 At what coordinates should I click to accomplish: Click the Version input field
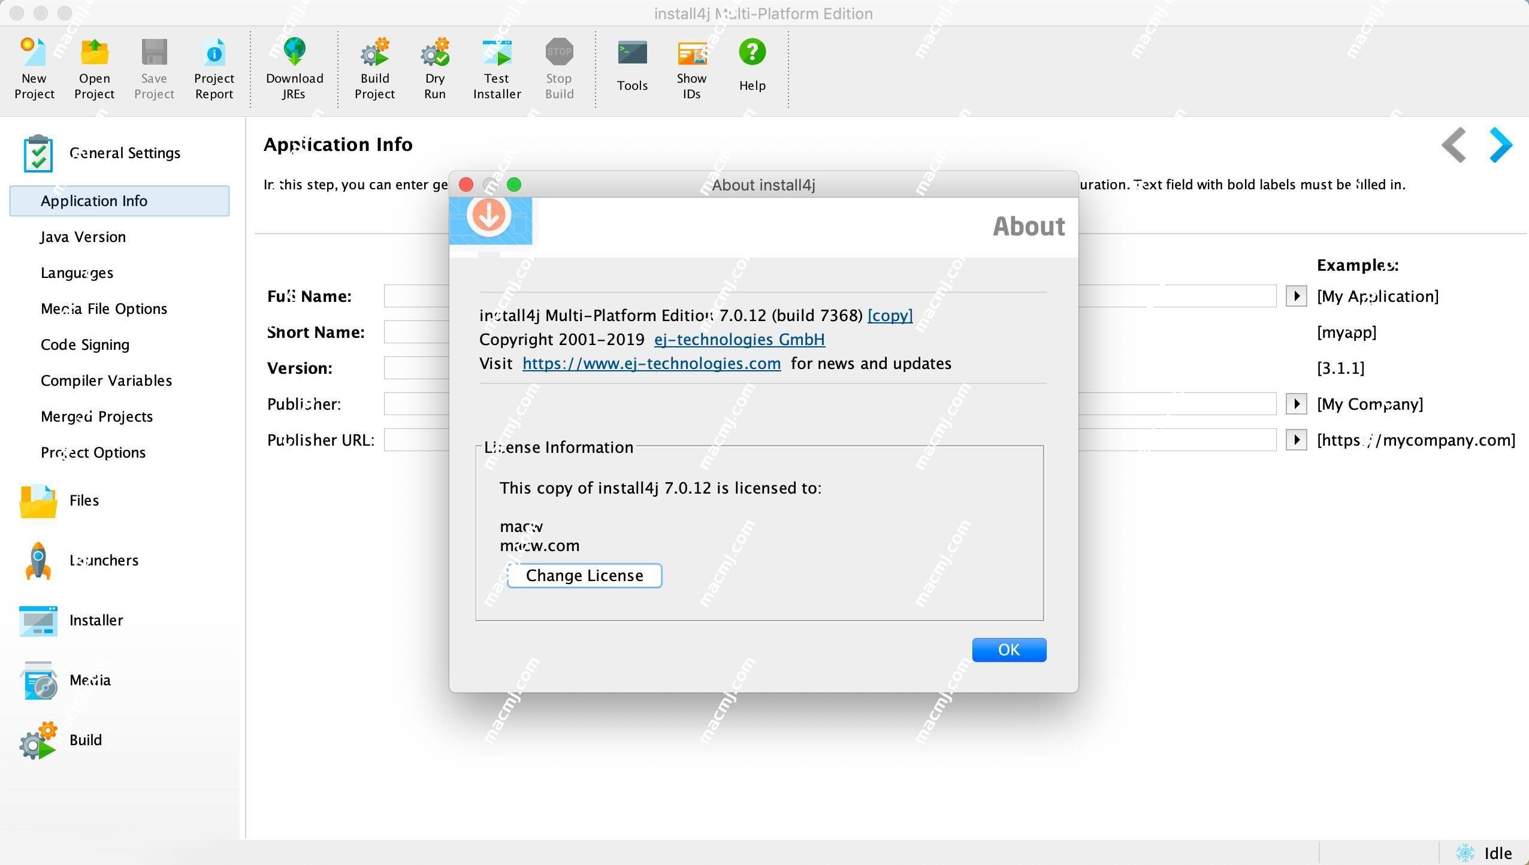416,368
